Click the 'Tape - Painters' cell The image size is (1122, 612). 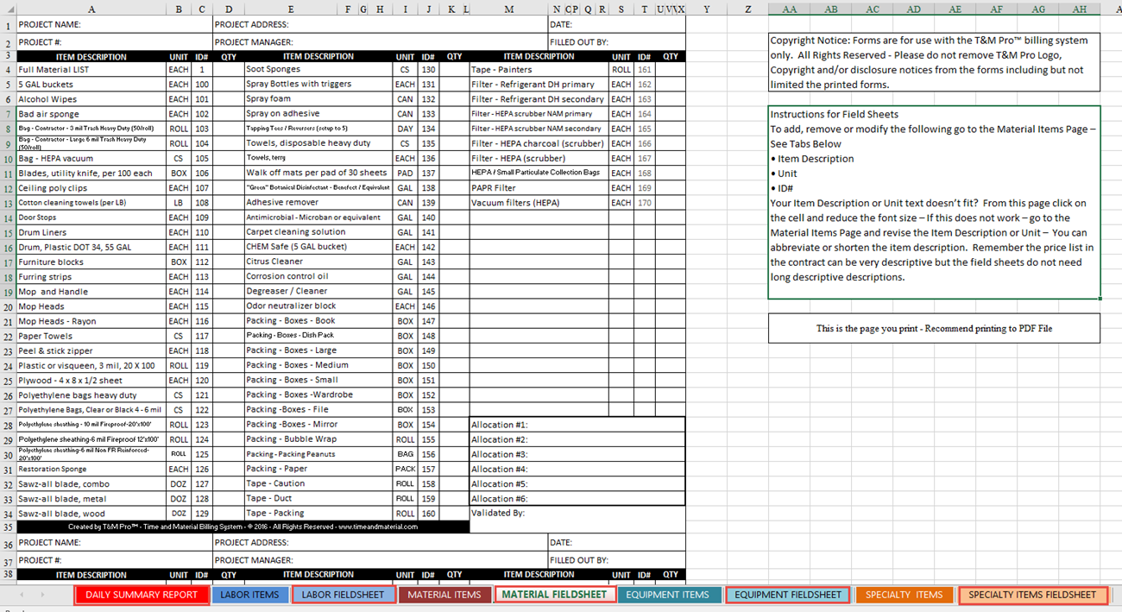539,69
